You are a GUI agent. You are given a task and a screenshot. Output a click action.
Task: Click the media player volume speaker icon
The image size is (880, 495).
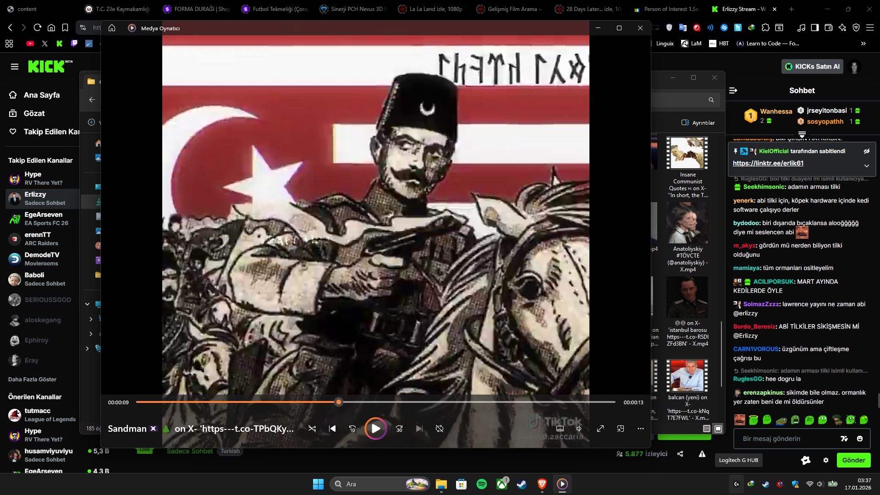coord(579,429)
